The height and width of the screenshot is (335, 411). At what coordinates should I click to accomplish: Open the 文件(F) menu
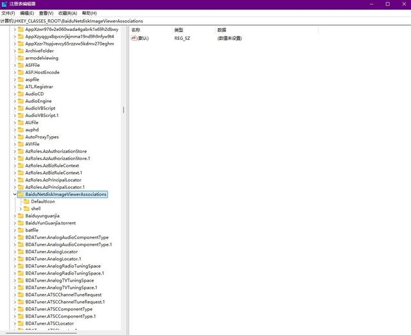click(8, 13)
